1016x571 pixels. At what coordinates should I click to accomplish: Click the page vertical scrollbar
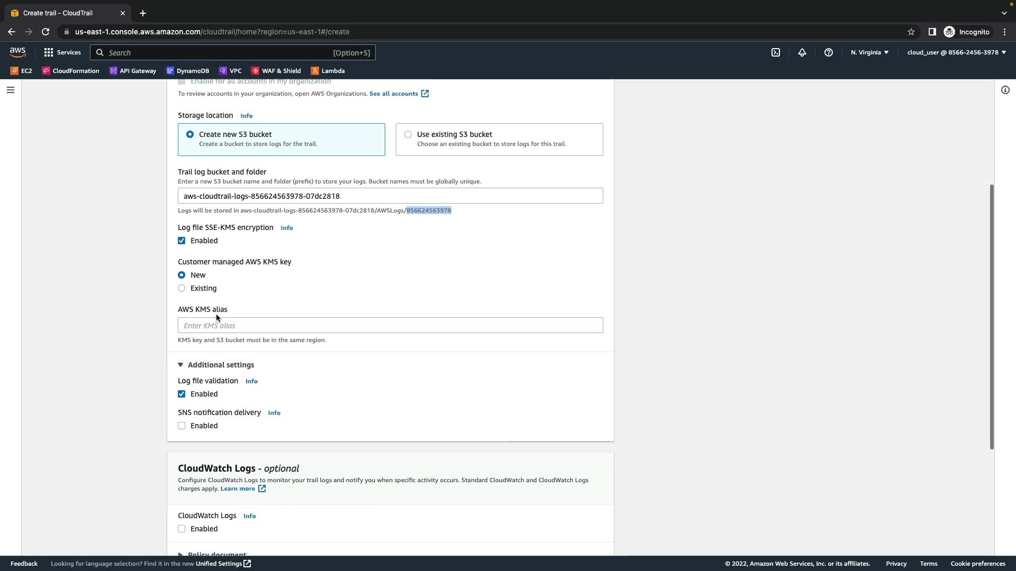click(x=991, y=317)
